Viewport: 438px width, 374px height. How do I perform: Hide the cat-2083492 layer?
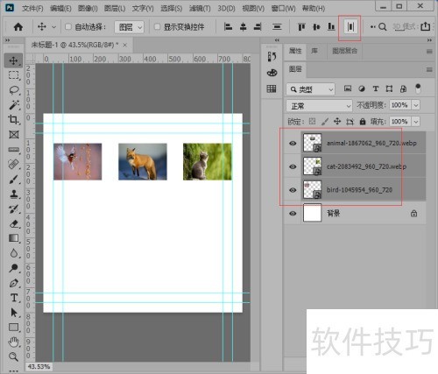(293, 166)
